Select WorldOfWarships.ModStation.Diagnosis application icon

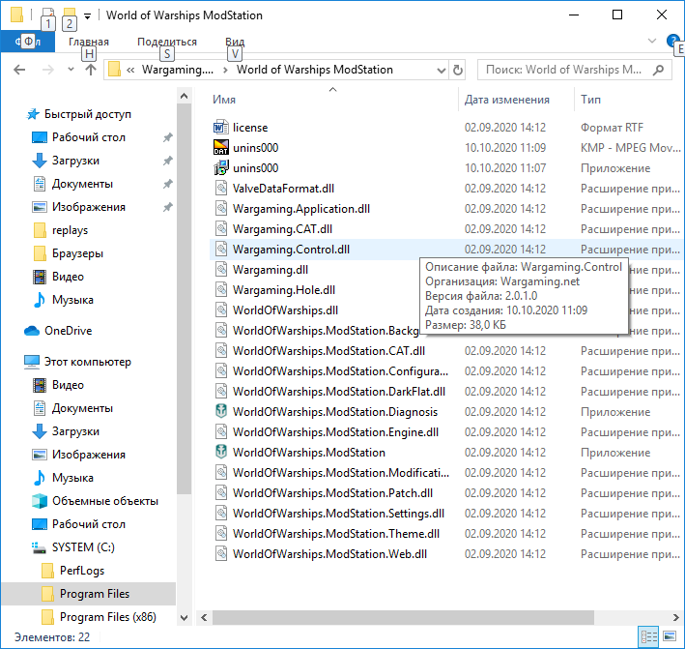tap(221, 411)
